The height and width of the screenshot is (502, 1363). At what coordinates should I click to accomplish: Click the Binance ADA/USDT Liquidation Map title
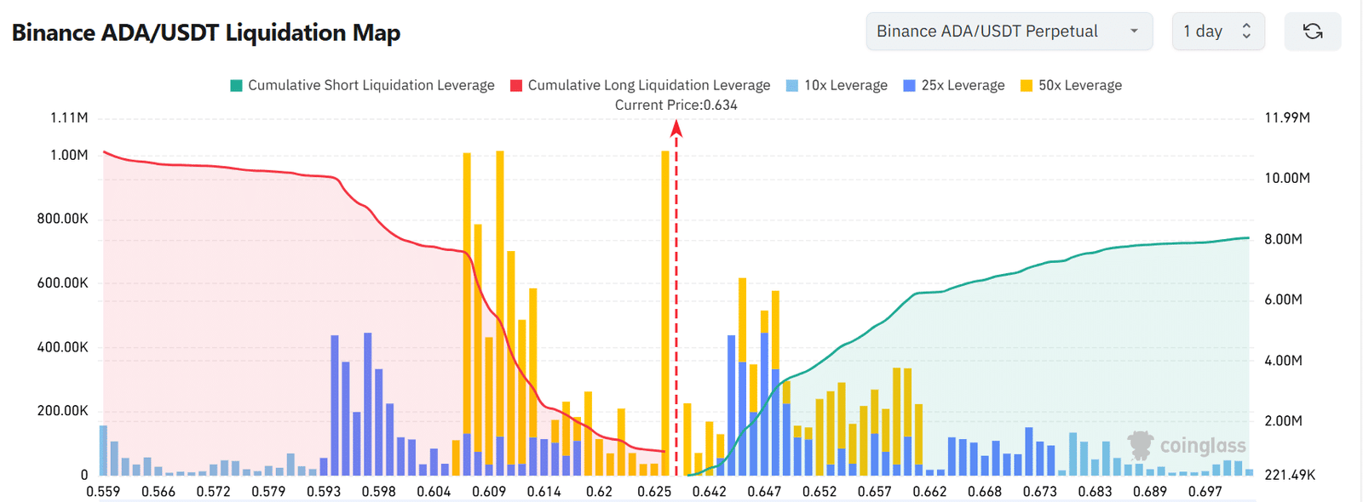click(206, 32)
